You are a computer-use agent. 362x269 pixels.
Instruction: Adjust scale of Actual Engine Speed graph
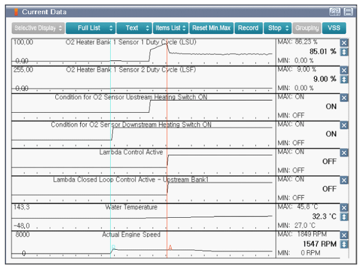coord(344,244)
